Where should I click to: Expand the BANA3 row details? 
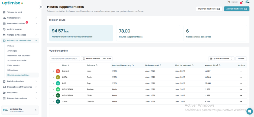53,71
